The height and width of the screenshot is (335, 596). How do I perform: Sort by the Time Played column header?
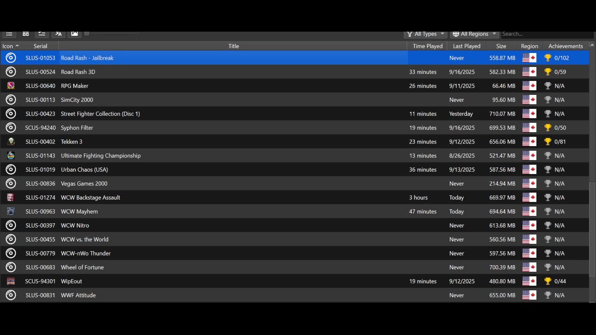pyautogui.click(x=427, y=46)
